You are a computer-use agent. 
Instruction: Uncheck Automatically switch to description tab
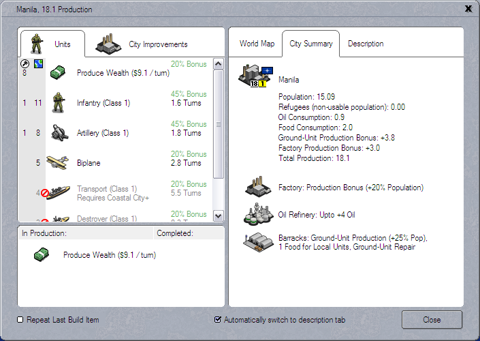tap(218, 320)
